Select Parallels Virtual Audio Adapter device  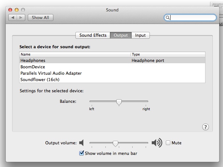(x=51, y=73)
